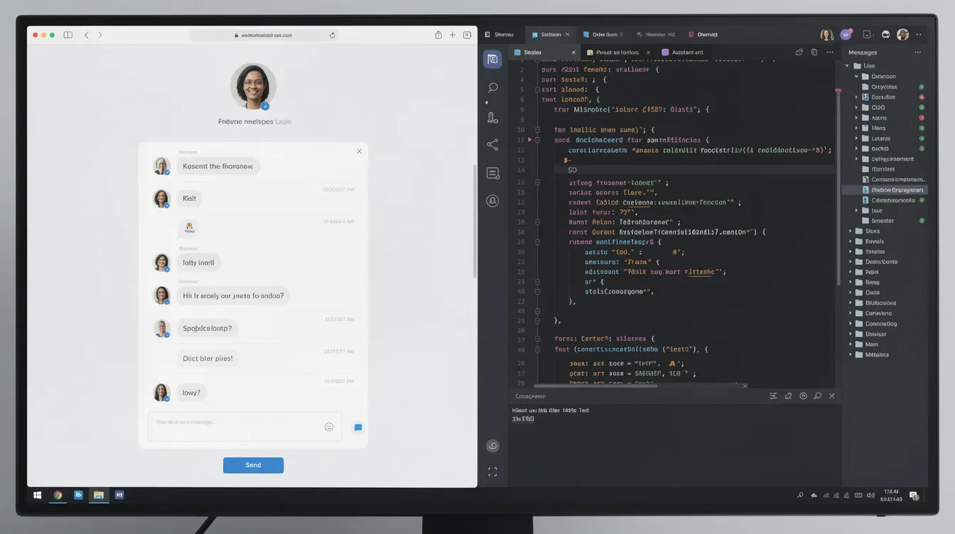Expand the "Cieda" folder in the tree

click(x=851, y=293)
